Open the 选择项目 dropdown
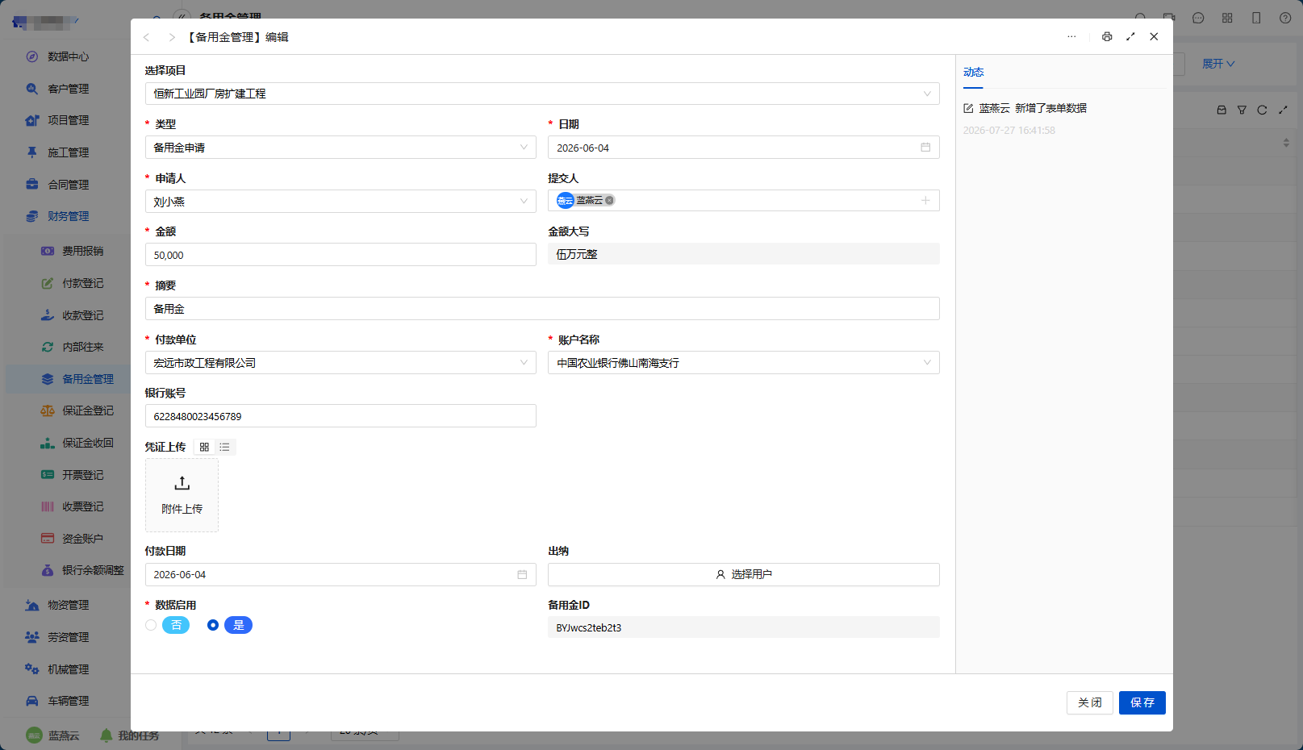 point(542,94)
